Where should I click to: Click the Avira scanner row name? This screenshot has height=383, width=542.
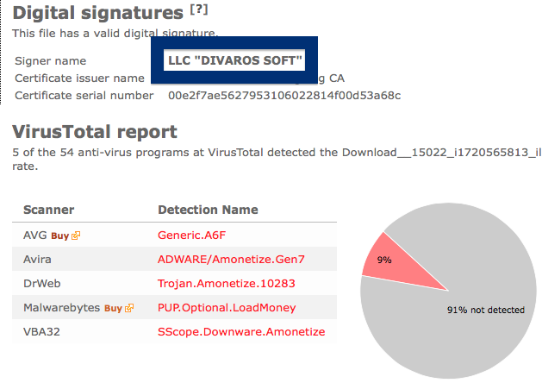click(37, 260)
